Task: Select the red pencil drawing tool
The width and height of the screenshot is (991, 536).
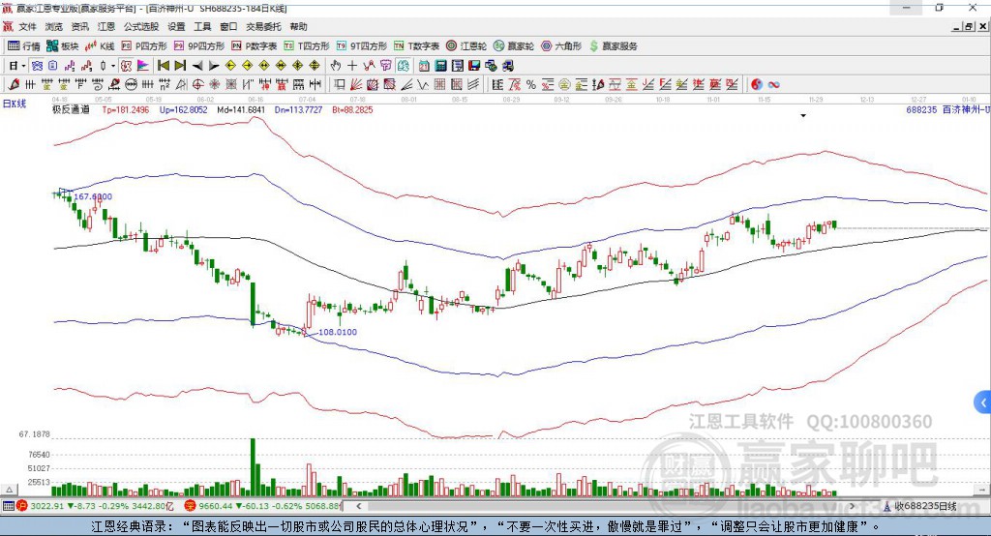Action: pyautogui.click(x=14, y=85)
